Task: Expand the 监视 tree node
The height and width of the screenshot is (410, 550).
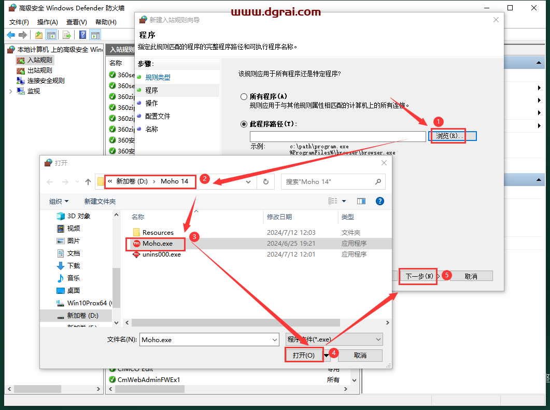Action: pos(10,91)
